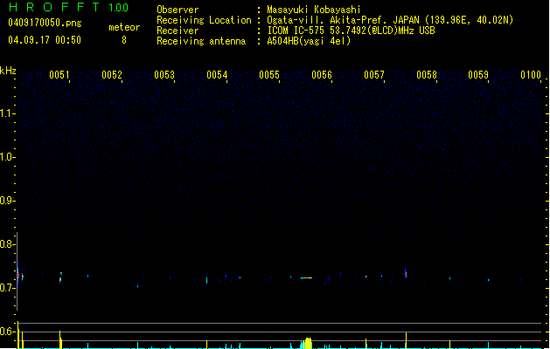
Task: Click the 0.6 kHz axis label
Action: (7, 332)
